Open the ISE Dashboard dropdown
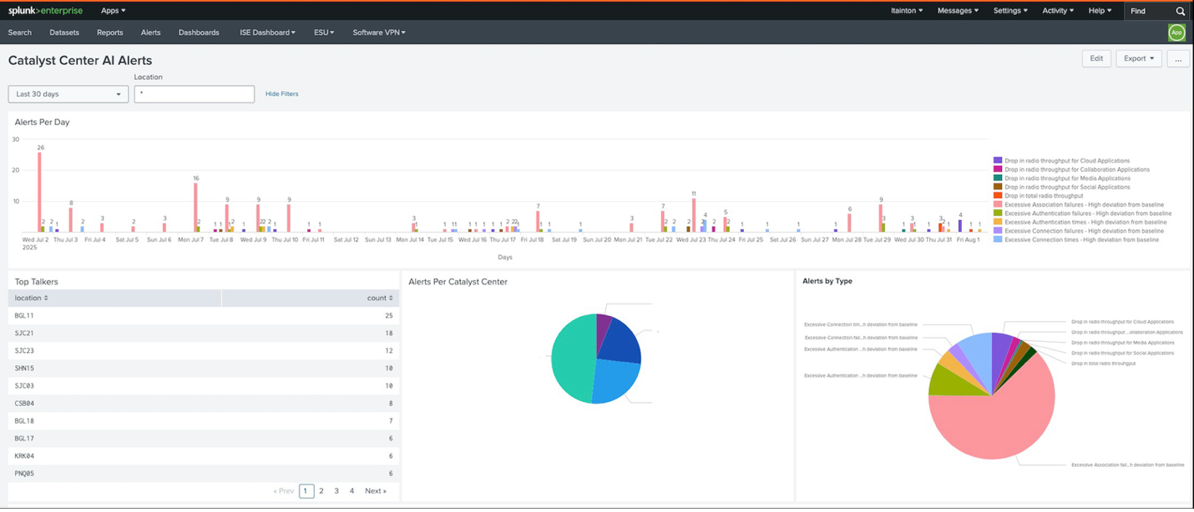This screenshot has height=512, width=1194. (266, 33)
